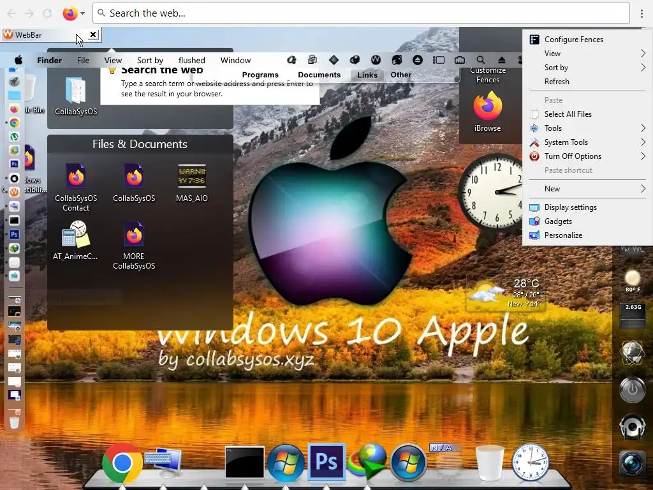This screenshot has width=653, height=490.
Task: Click the 2.63G memory meter gadget
Action: click(x=633, y=315)
